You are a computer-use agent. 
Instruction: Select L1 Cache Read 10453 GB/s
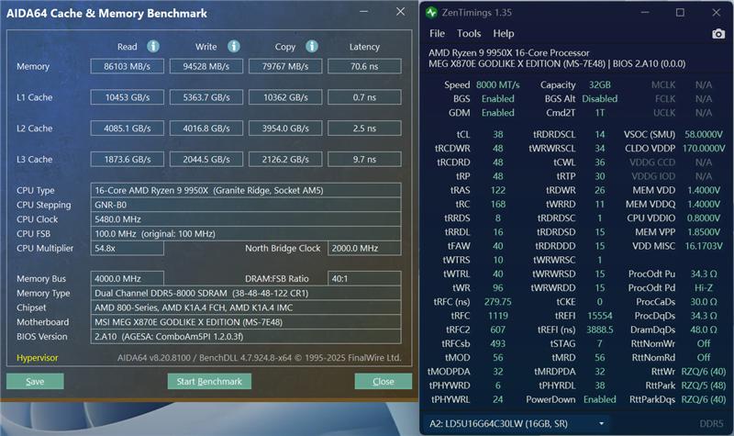(x=128, y=97)
